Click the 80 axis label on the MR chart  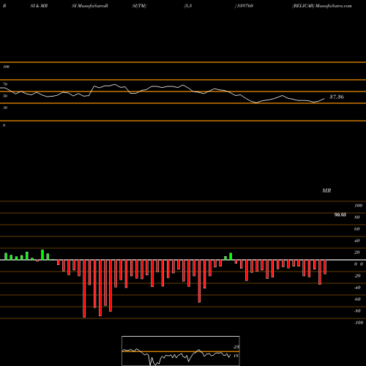tap(357, 217)
